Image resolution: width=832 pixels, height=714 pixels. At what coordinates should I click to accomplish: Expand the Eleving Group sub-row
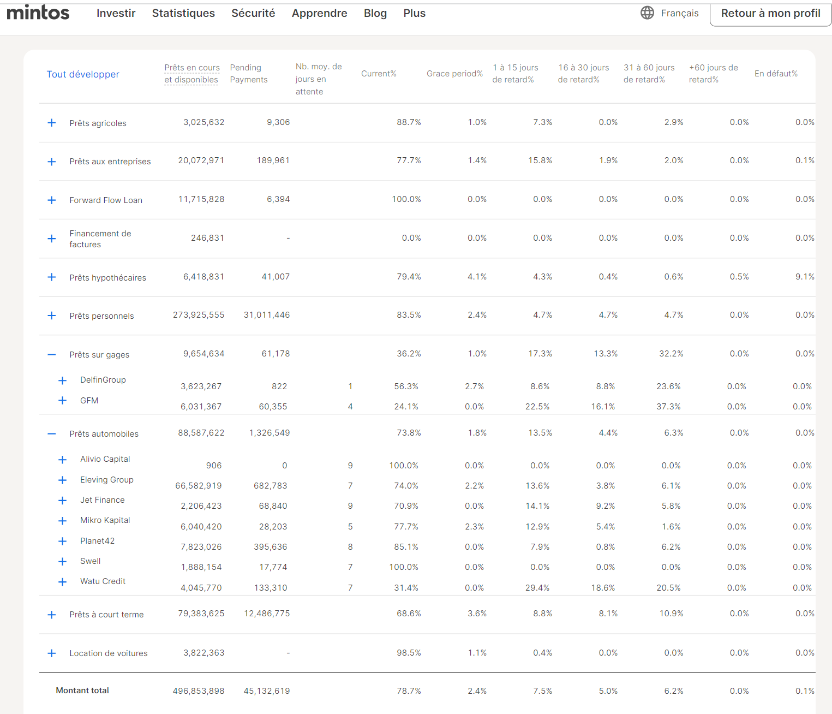coord(62,480)
